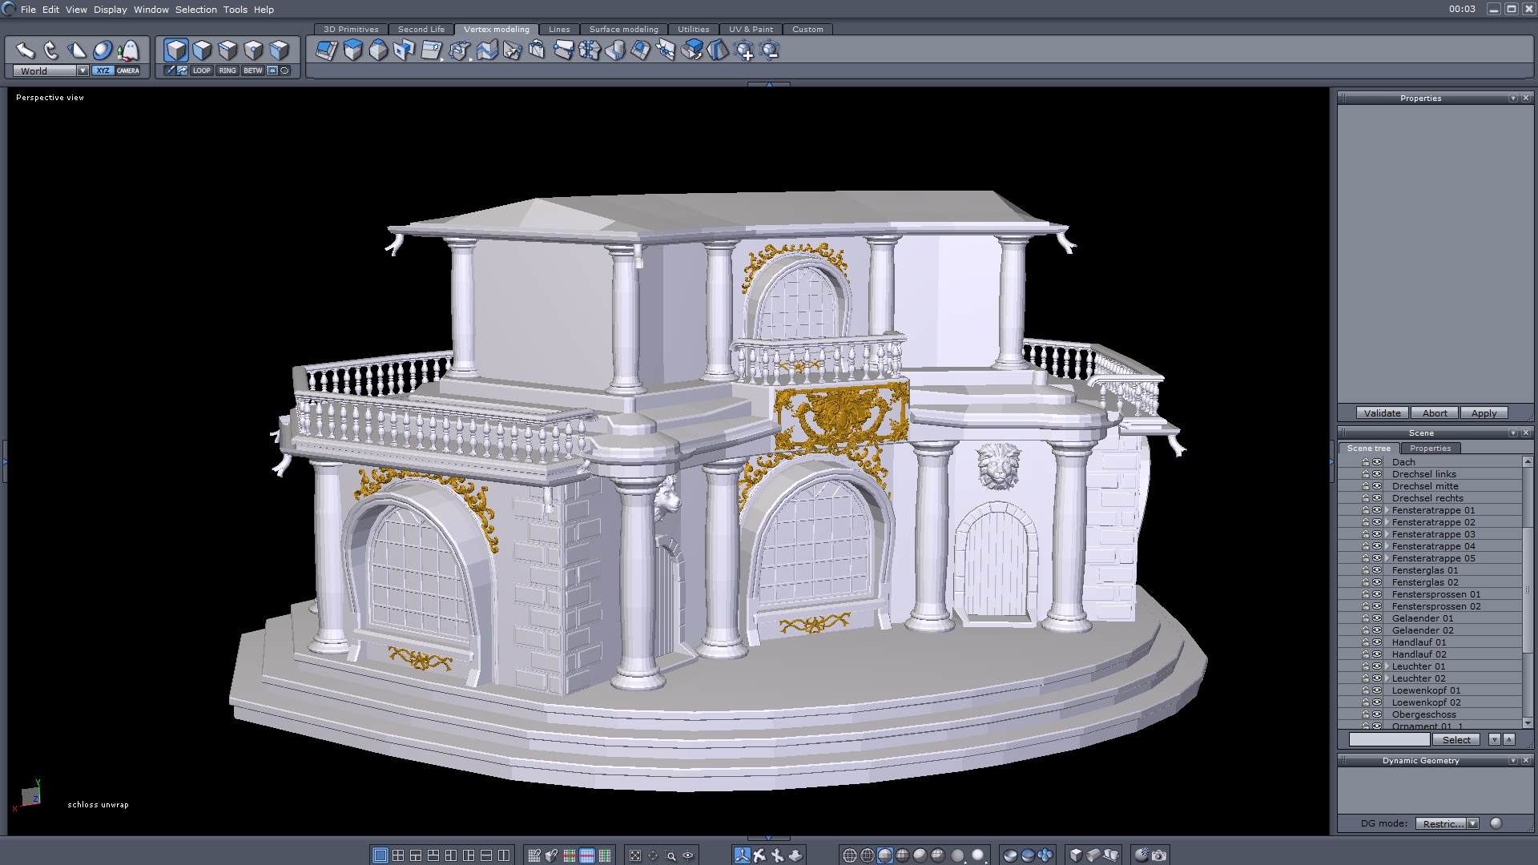Image resolution: width=1538 pixels, height=865 pixels.
Task: Select the wireframe globe display mode icon
Action: point(850,855)
